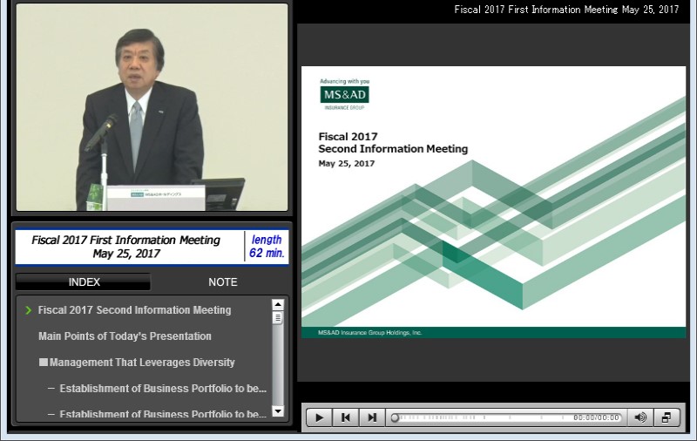Skip to the next chapter
This screenshot has height=441, width=697.
pos(372,417)
